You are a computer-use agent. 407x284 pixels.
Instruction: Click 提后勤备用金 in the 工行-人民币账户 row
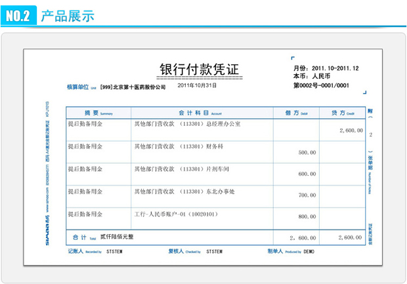(x=85, y=214)
